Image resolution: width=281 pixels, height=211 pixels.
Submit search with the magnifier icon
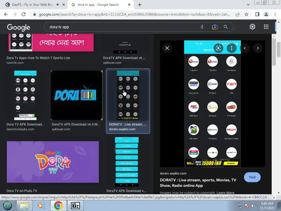point(226,27)
